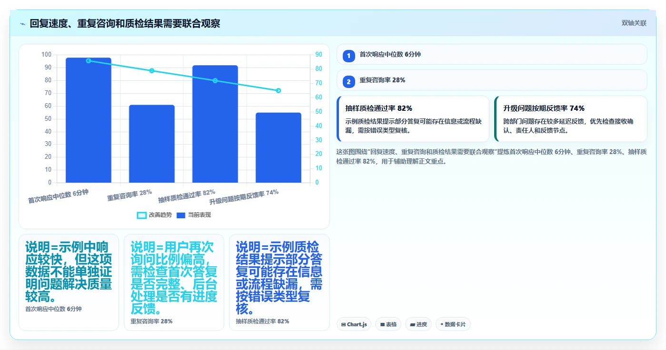Click the bar for 升级问题按期反馈率 74%

coord(278,147)
